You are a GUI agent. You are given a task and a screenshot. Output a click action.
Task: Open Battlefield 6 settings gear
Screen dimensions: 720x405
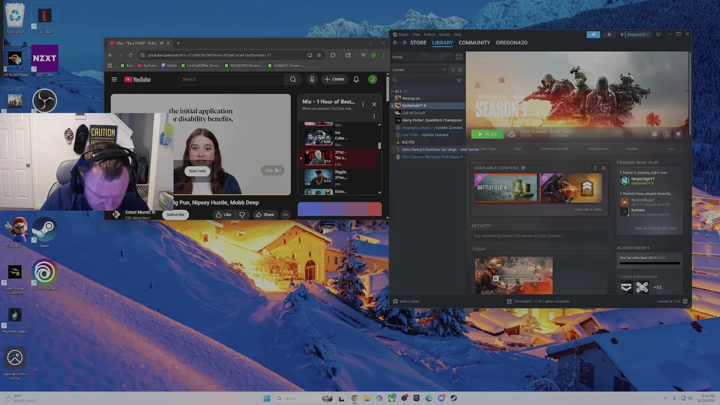point(655,134)
